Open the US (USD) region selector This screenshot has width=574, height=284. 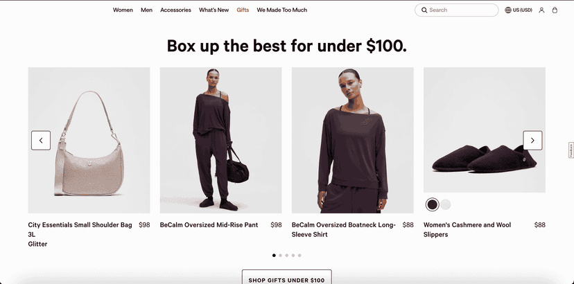pos(519,10)
